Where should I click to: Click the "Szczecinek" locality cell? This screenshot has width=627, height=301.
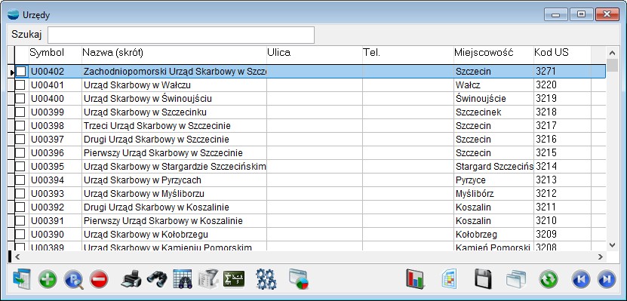point(493,112)
